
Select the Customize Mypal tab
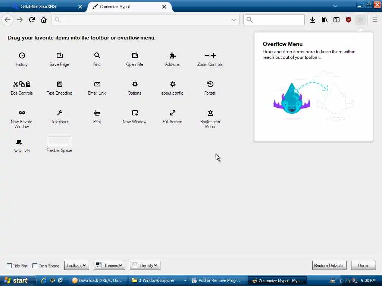(x=129, y=7)
